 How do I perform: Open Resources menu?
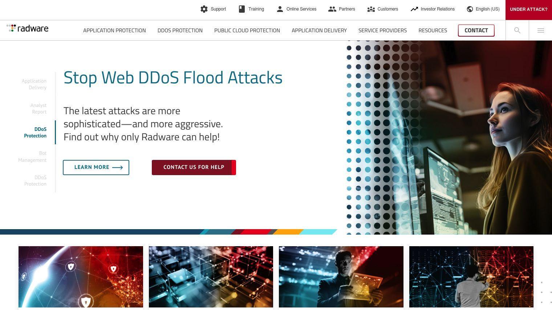pyautogui.click(x=433, y=30)
